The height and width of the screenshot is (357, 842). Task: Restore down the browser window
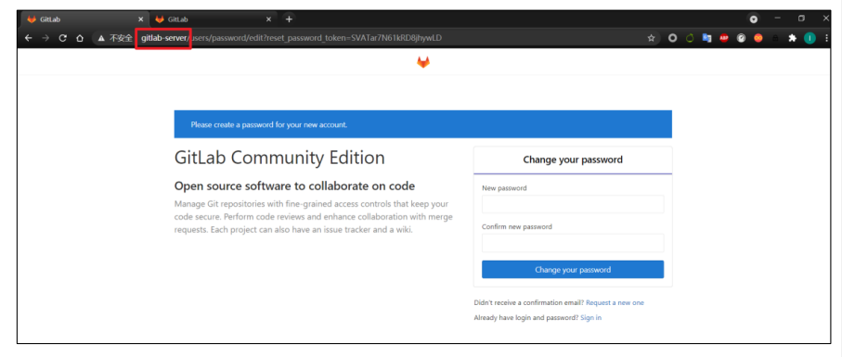click(802, 19)
